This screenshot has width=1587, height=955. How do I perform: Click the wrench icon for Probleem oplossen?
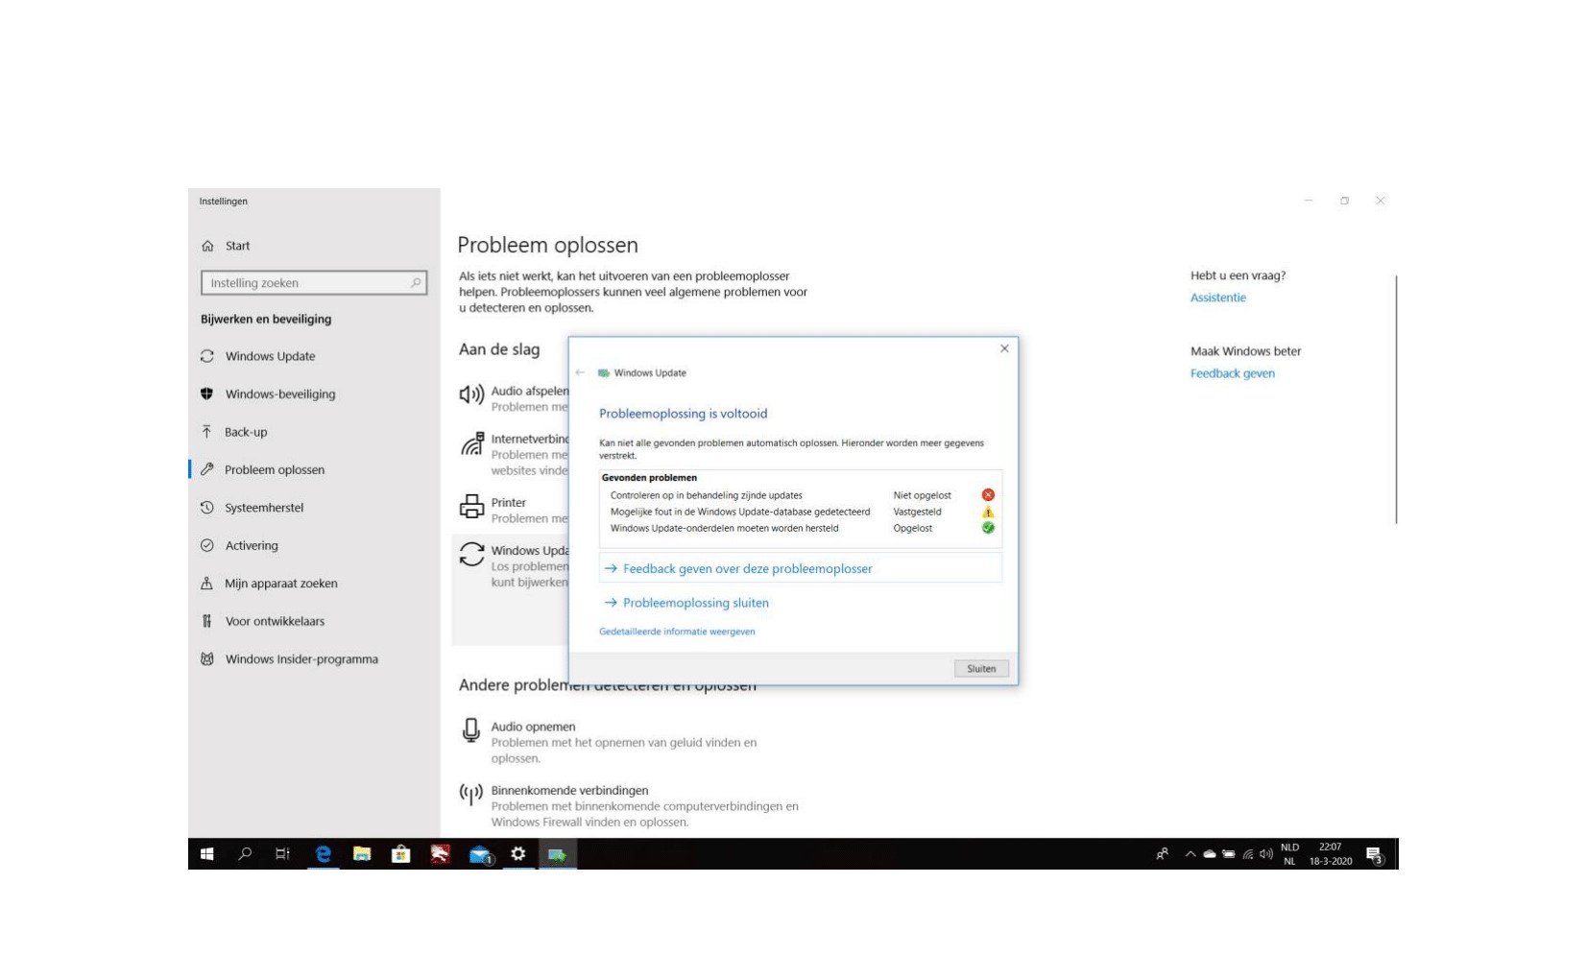[x=206, y=469]
